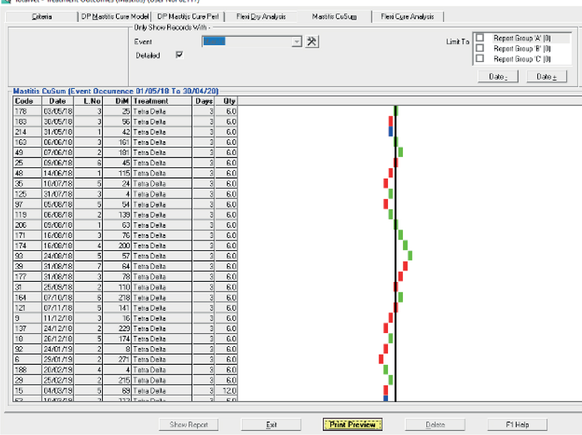Enable Report Group 'A' checkbox
This screenshot has height=435, width=582.
tap(480, 38)
